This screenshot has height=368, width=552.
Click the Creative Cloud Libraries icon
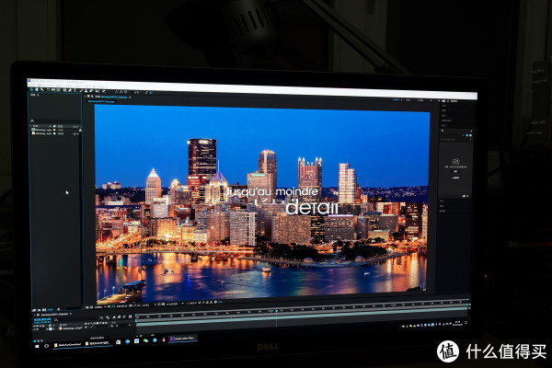454,164
